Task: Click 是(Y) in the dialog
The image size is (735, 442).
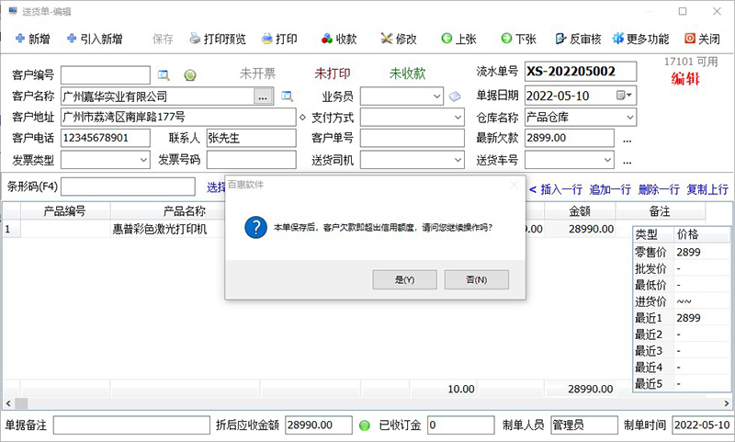Action: (404, 280)
